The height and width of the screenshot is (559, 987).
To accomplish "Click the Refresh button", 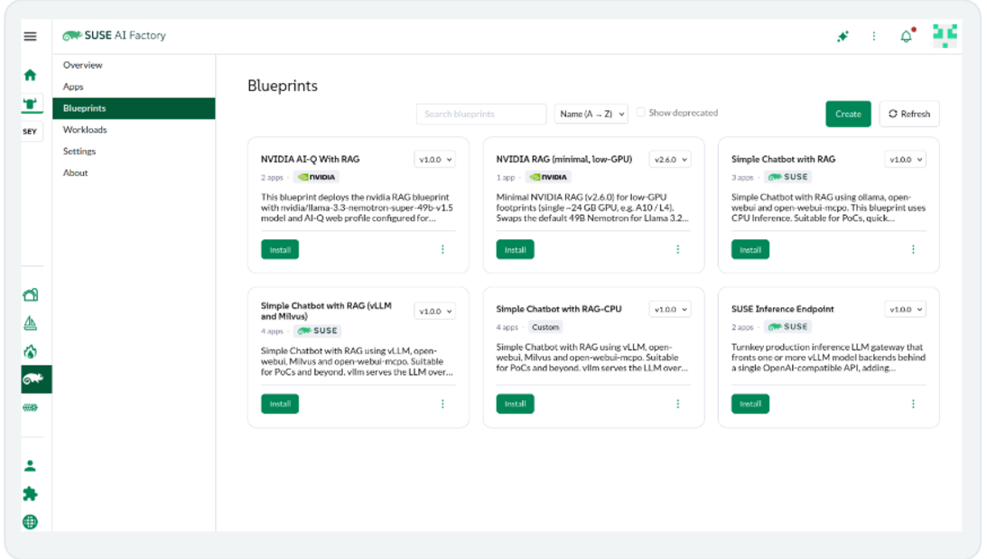I will (909, 114).
